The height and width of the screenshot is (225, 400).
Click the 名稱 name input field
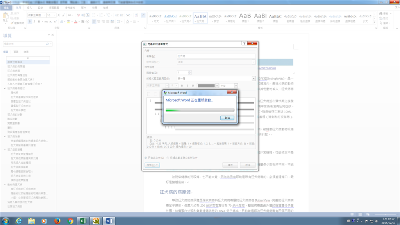[x=216, y=56]
